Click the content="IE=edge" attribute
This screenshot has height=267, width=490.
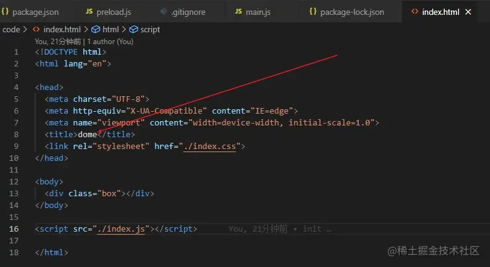pyautogui.click(x=252, y=111)
